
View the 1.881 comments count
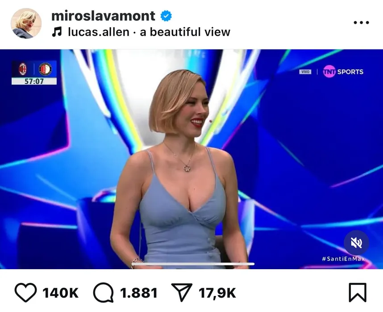tap(138, 293)
